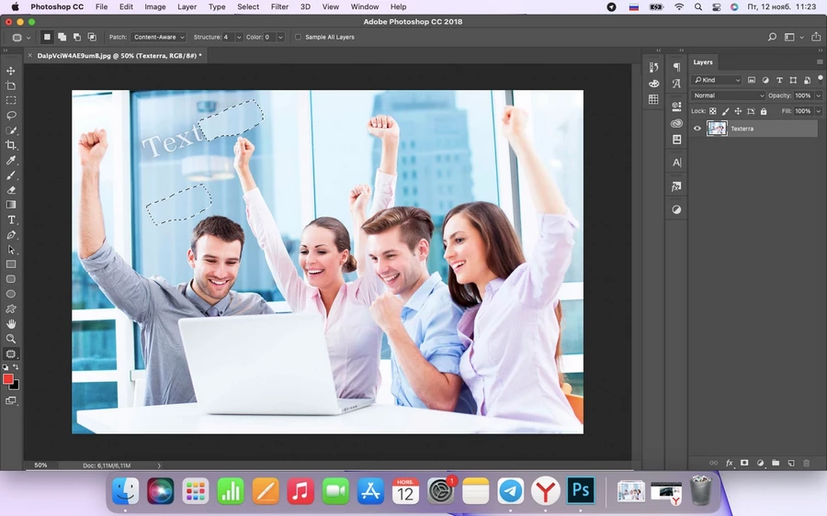The width and height of the screenshot is (827, 516).
Task: Open Telegram from the Dock
Action: pos(511,491)
